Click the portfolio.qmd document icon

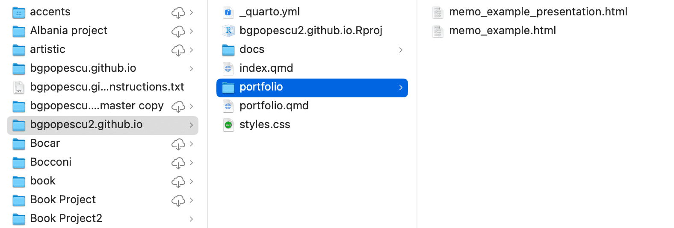click(x=228, y=106)
